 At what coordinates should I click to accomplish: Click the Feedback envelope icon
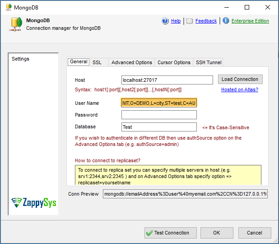tap(190, 21)
